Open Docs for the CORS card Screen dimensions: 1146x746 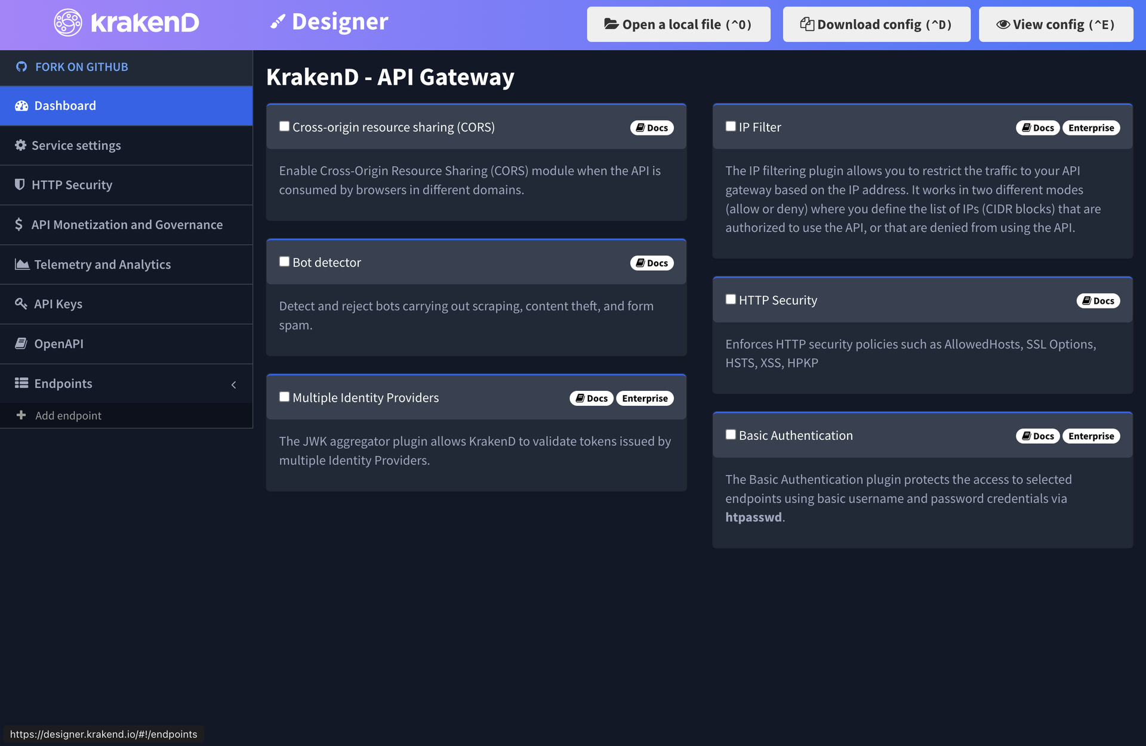click(x=652, y=128)
